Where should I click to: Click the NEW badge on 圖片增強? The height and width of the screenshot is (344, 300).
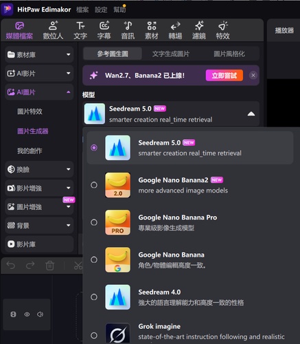tap(69, 200)
